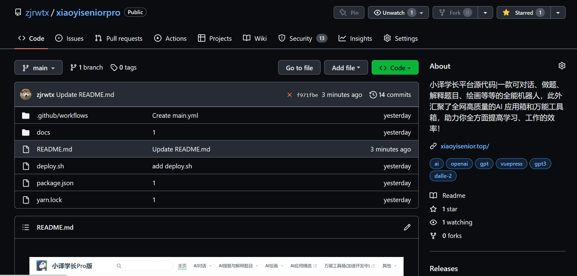The width and height of the screenshot is (577, 276).
Task: View the 1 branch link
Action: tap(86, 67)
